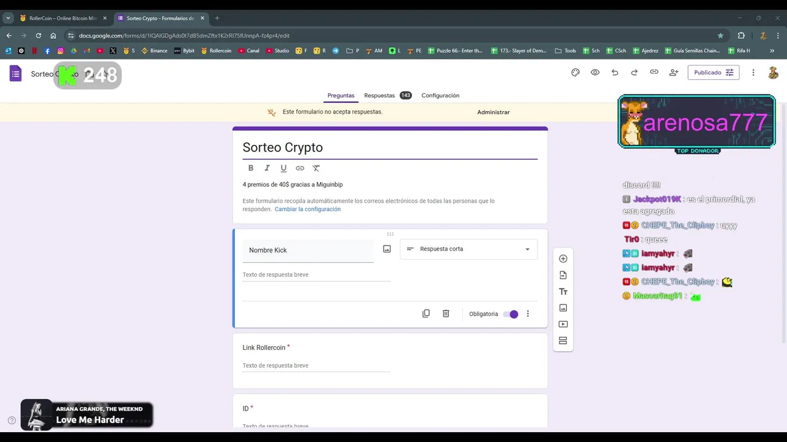787x442 pixels.
Task: Open a new browser tab
Action: 217,18
